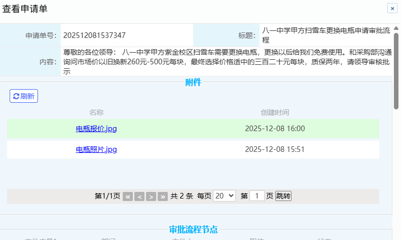Viewport: 401px width, 240px height.
Task: Click the 申请单号 value 202512081537347
Action: click(x=94, y=35)
